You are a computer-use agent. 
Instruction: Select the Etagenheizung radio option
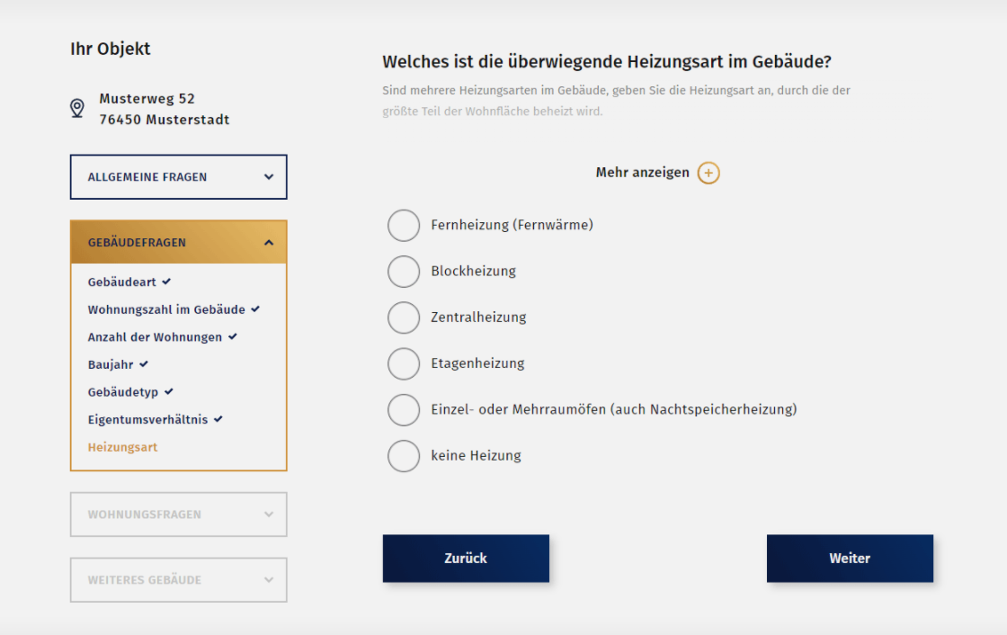[x=404, y=363]
